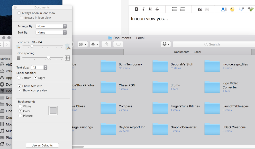Insert a bulleted list in the editor
Screen dimensions: 255x149
click(x=174, y=9)
